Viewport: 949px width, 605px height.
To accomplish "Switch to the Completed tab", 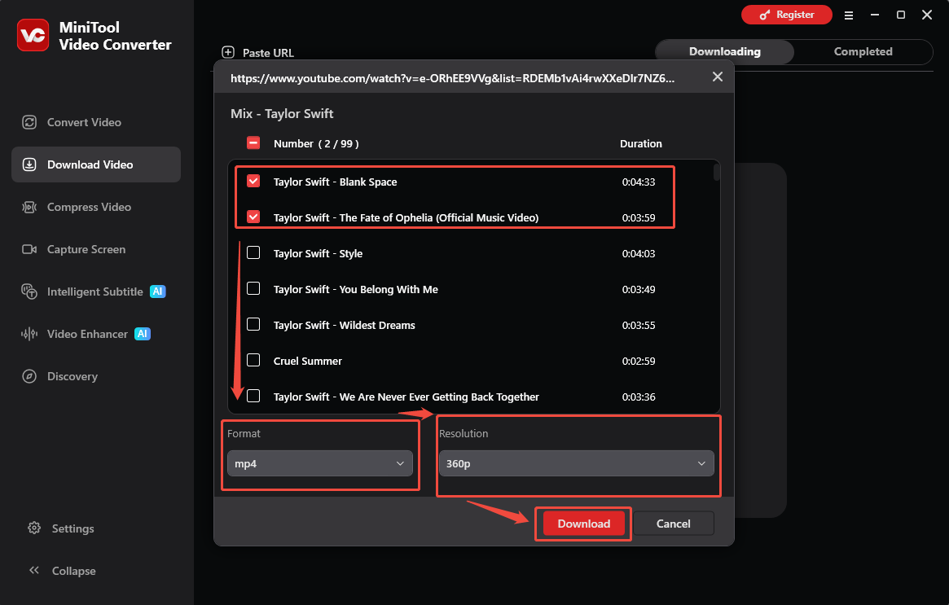I will tap(863, 51).
